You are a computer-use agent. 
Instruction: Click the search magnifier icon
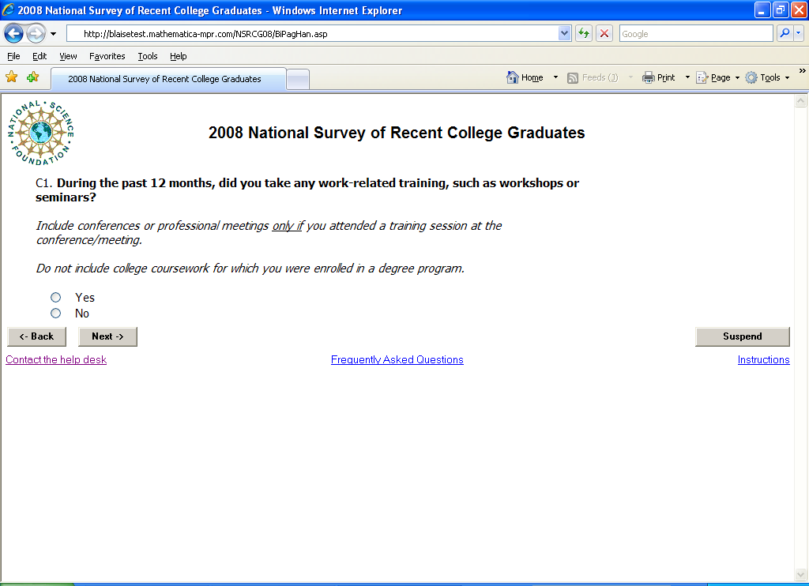(x=785, y=34)
